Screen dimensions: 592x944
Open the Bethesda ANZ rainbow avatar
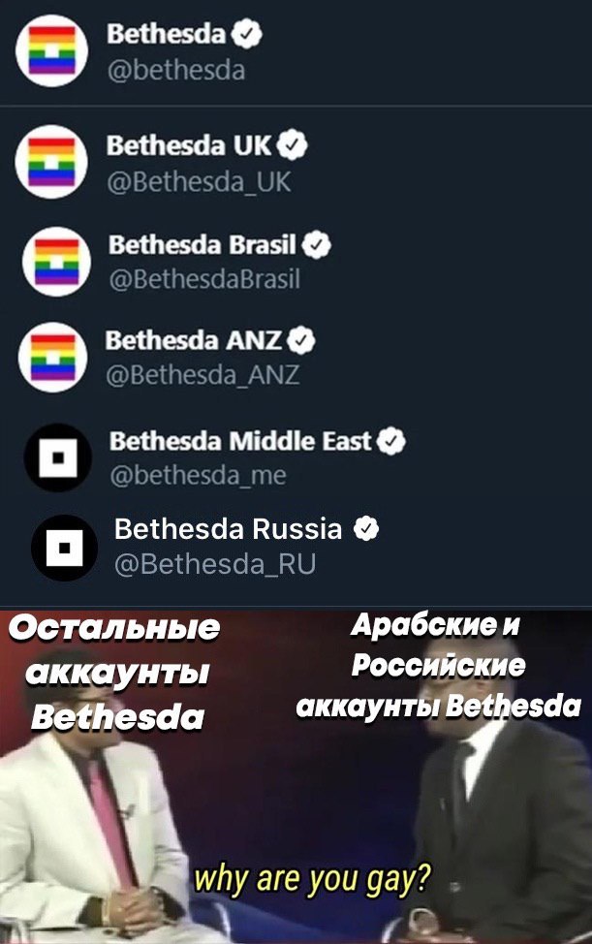[53, 357]
